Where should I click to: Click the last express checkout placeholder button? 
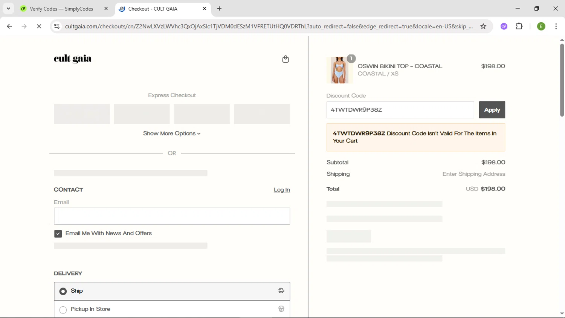262,114
